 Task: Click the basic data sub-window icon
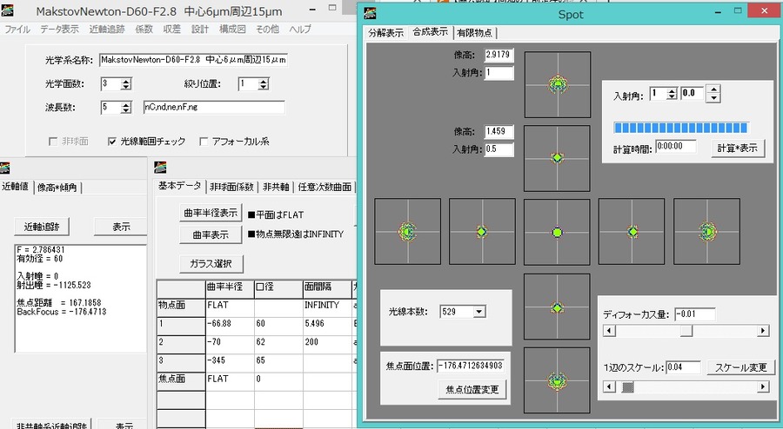[160, 168]
